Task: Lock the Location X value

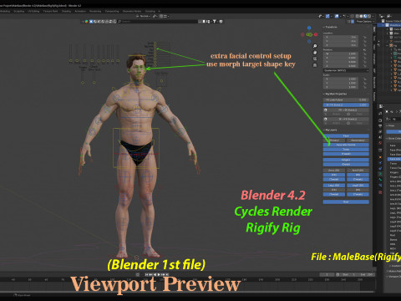Action: click(365, 37)
